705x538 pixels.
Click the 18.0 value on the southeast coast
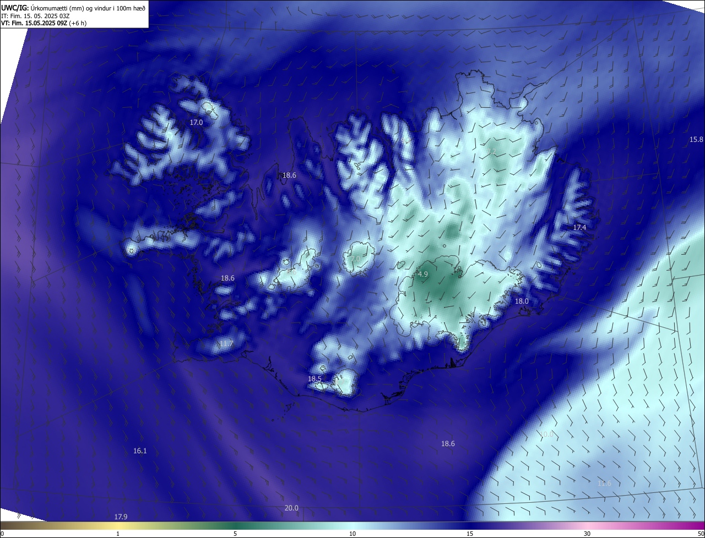[522, 301]
